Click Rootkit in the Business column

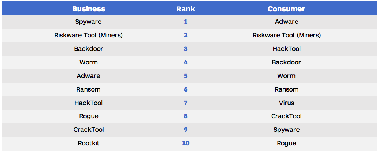click(88, 143)
